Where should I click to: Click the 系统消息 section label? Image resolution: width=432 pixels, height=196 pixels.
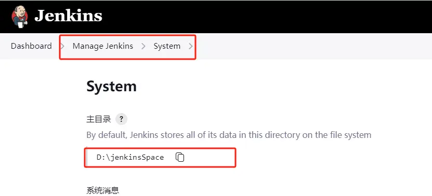[x=103, y=191]
